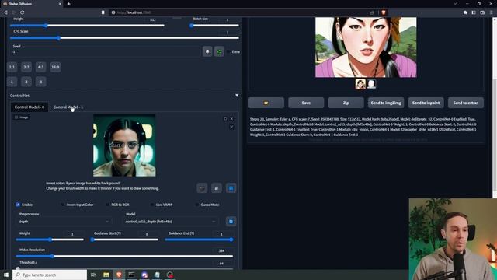Click the Save button
Viewport: 497px width, 280px height.
pos(306,103)
